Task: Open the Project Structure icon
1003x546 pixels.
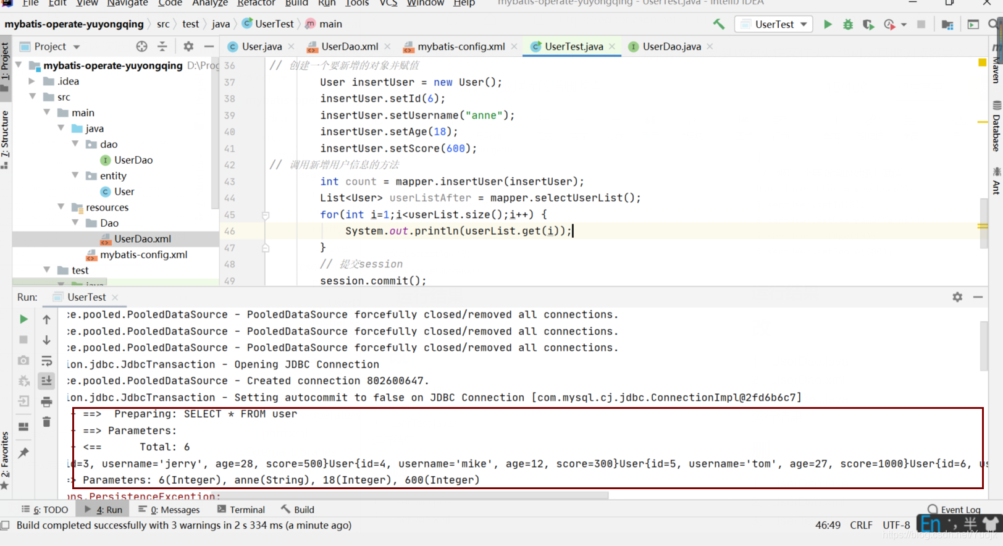Action: [x=947, y=24]
